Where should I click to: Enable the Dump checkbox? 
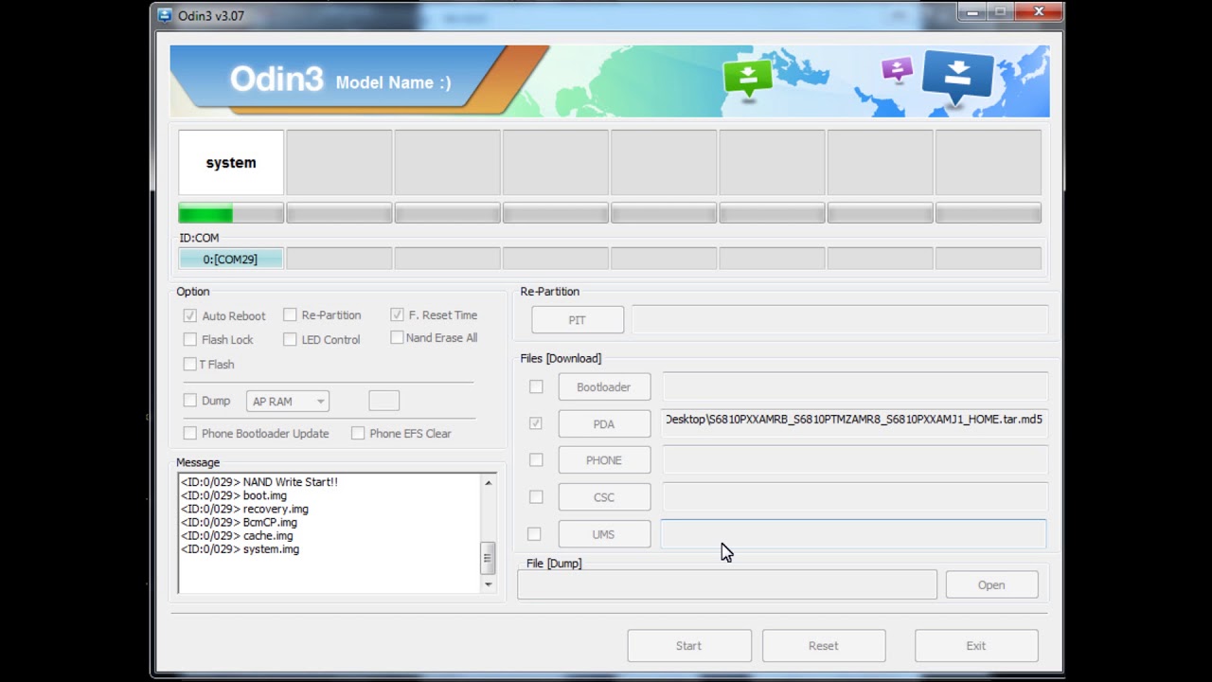[x=190, y=401]
